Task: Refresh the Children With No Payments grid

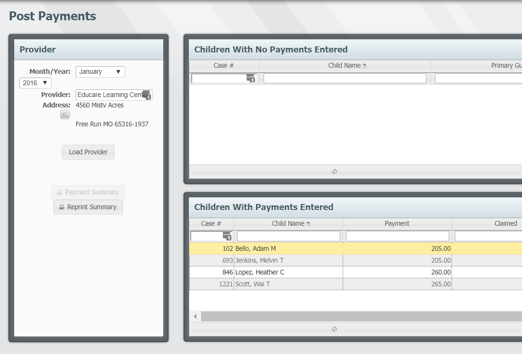Action: coord(334,171)
